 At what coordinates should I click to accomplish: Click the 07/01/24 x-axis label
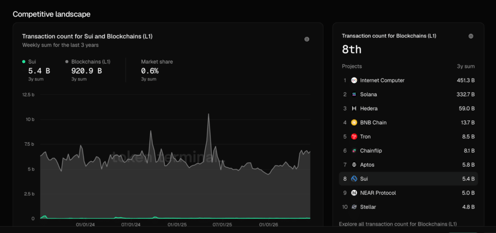tap(131, 225)
